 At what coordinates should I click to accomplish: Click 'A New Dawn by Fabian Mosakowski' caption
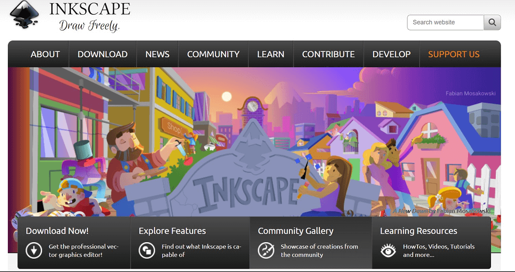(x=441, y=211)
